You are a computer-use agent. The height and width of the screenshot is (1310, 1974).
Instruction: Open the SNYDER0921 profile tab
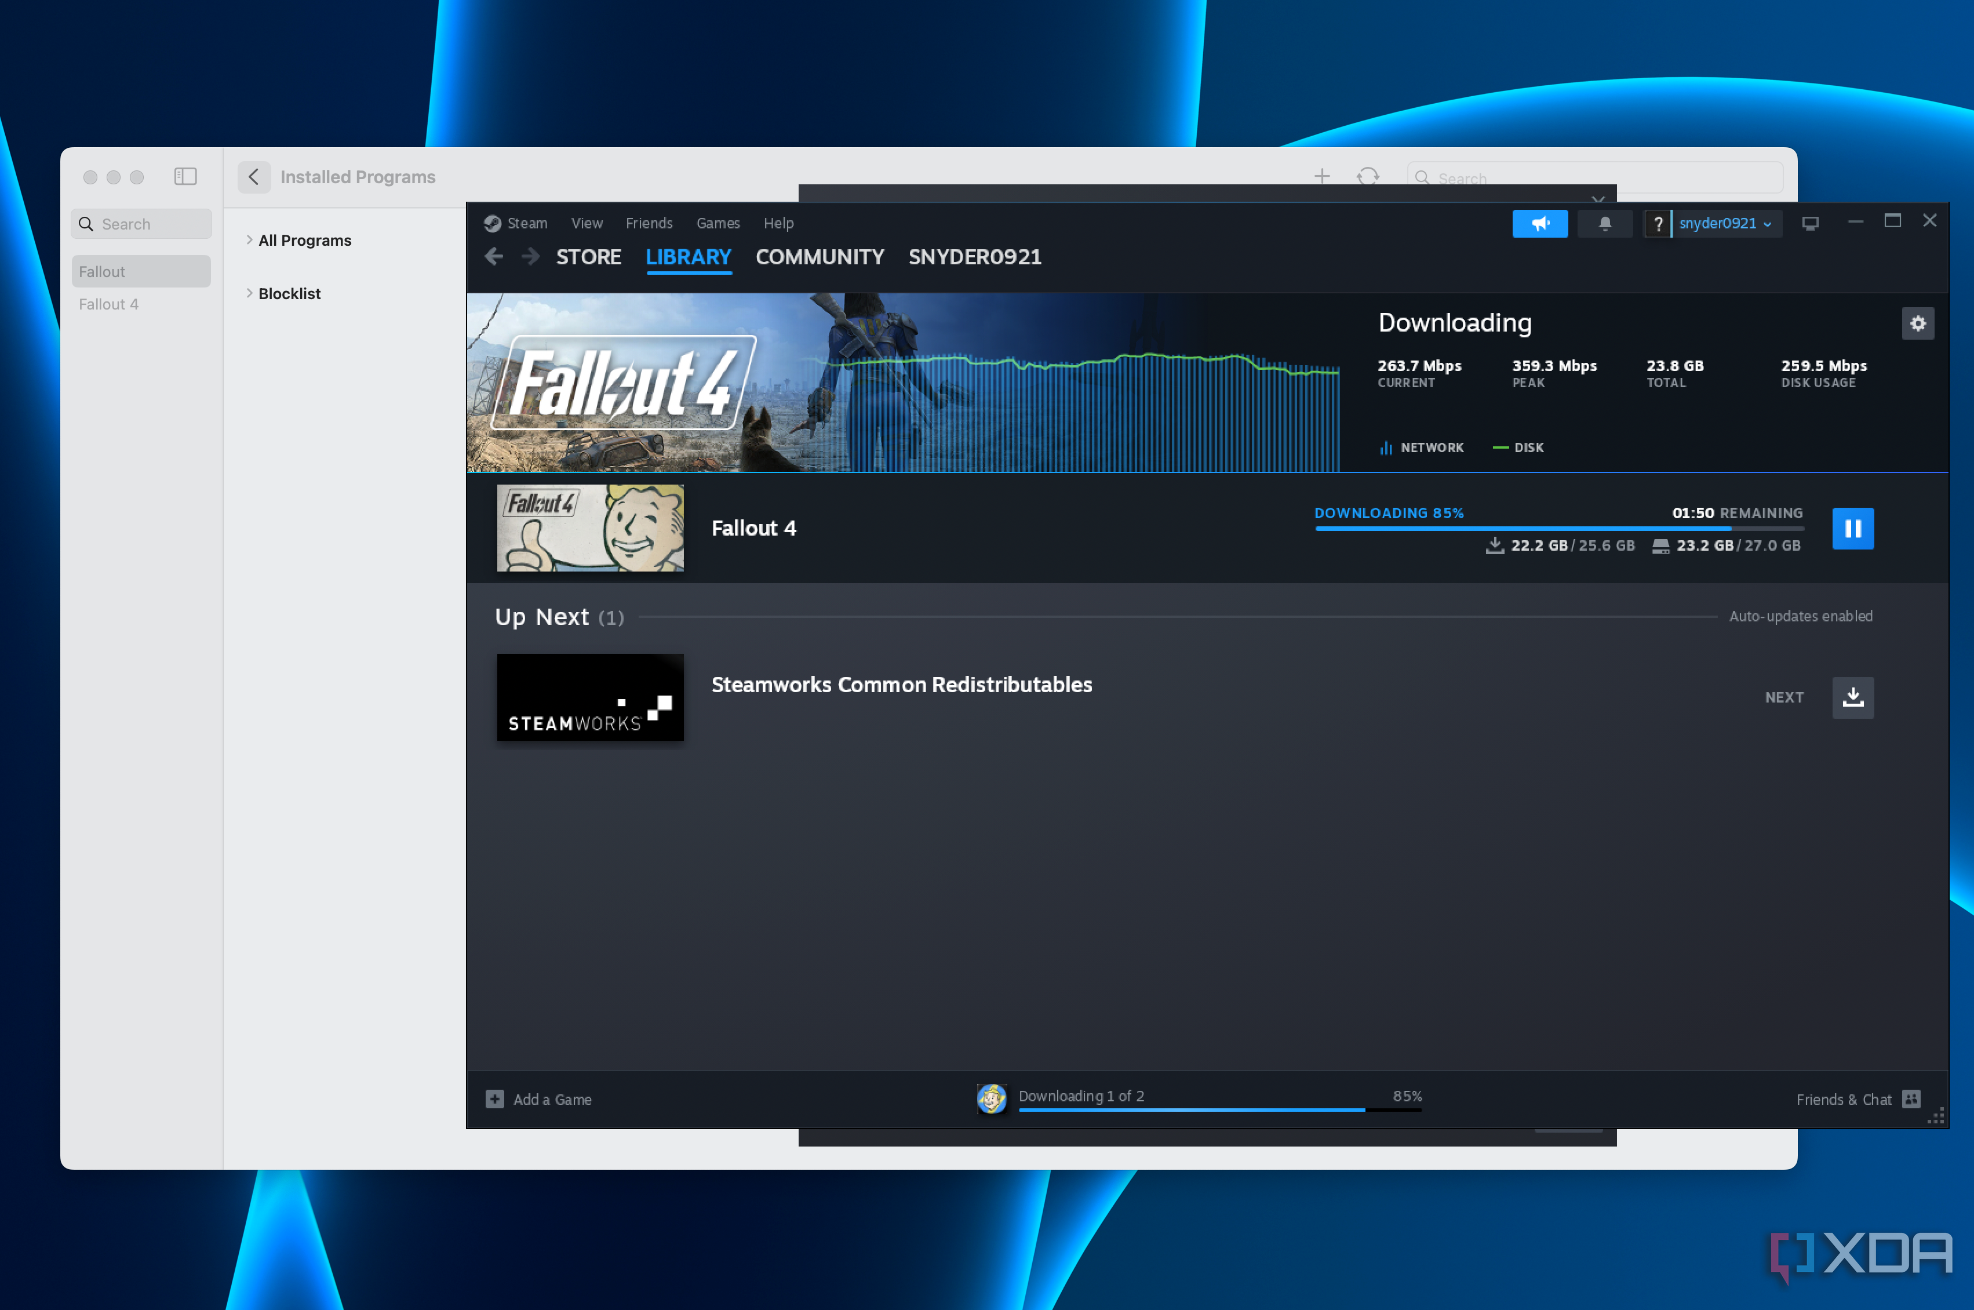975,256
